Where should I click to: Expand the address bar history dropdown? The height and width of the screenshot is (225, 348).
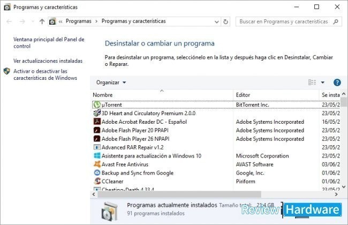click(x=217, y=22)
